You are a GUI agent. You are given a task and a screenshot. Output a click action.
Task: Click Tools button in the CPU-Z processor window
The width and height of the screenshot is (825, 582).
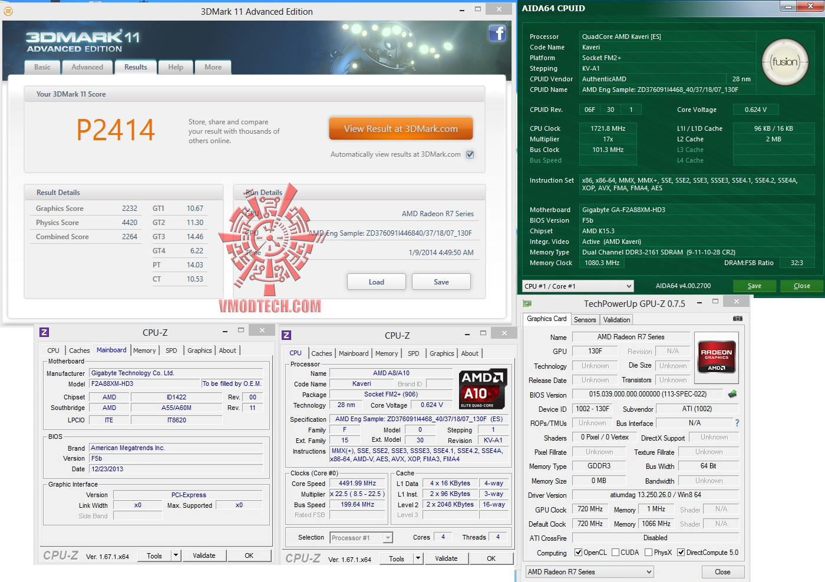click(x=397, y=558)
